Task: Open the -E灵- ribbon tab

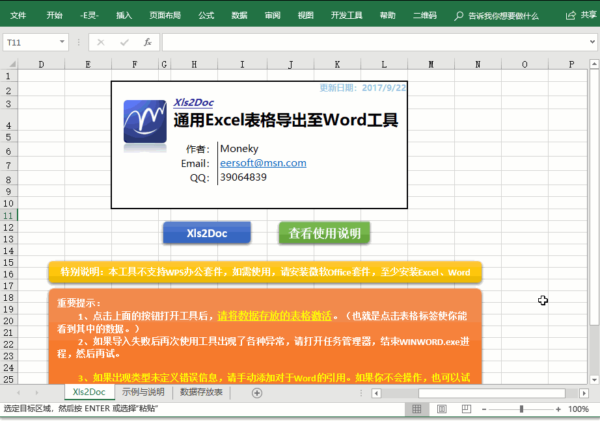Action: (x=90, y=16)
